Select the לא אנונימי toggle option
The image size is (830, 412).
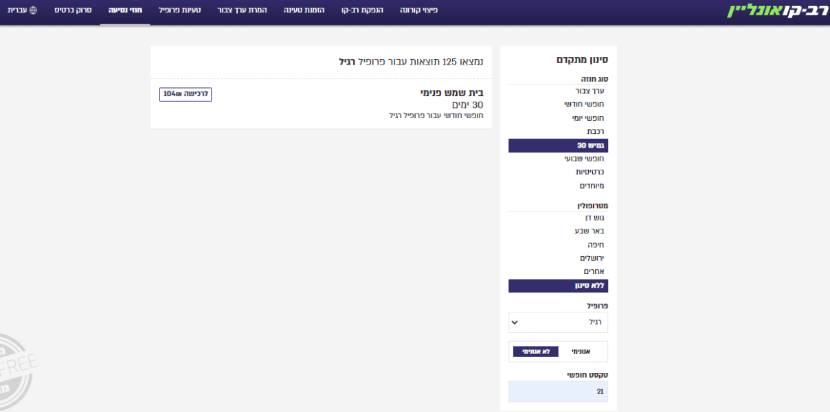point(535,351)
